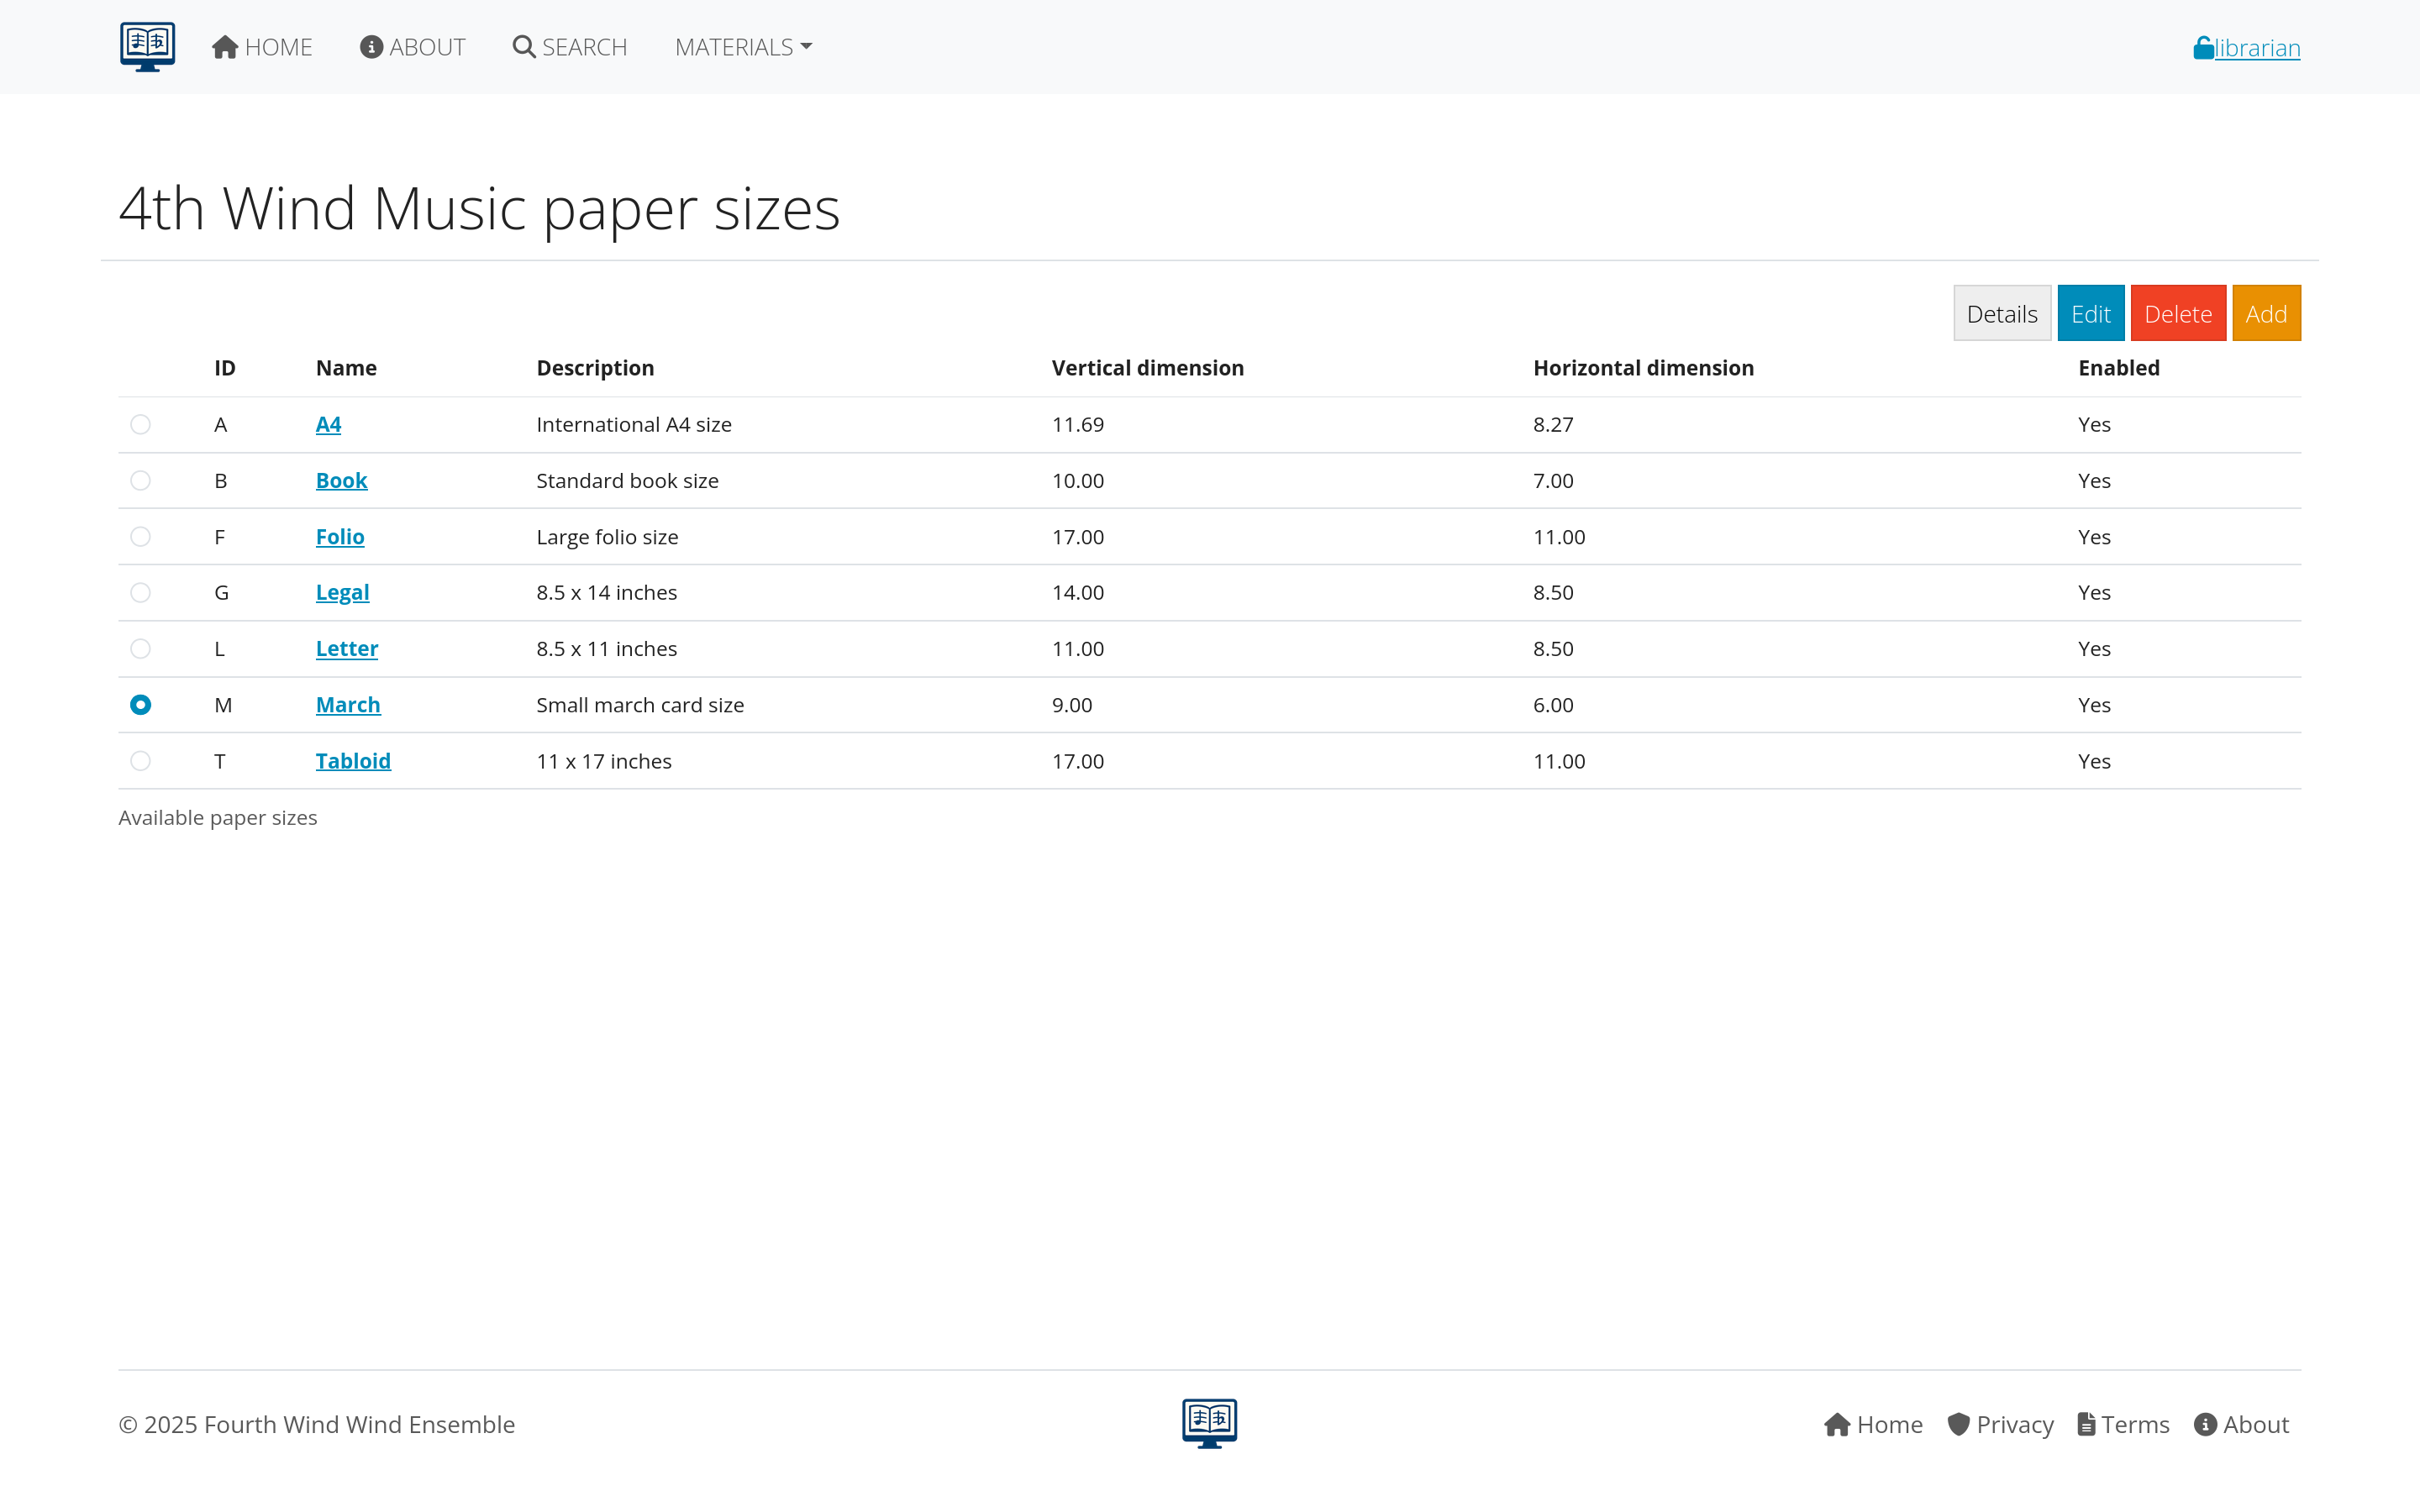Screen dimensions: 2420x1512
Task: Select the radio button for the A4 row
Action: [x=140, y=424]
